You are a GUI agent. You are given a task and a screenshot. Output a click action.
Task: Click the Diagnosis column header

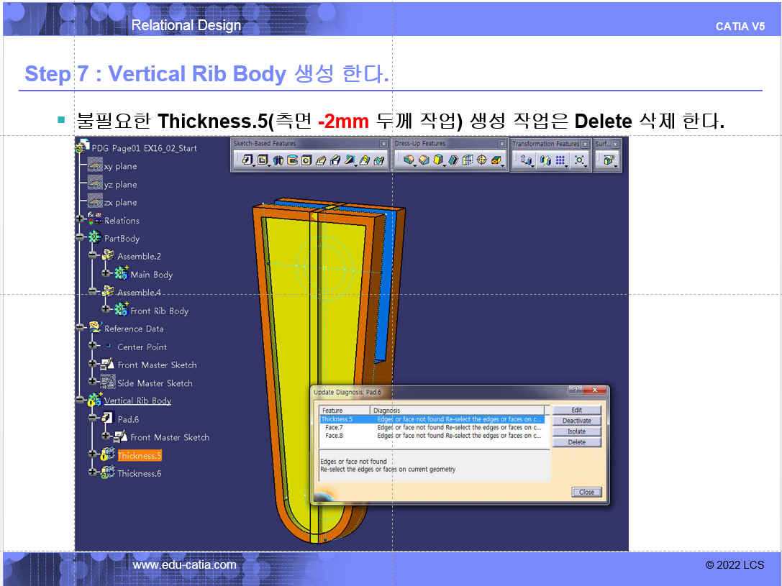pyautogui.click(x=460, y=411)
